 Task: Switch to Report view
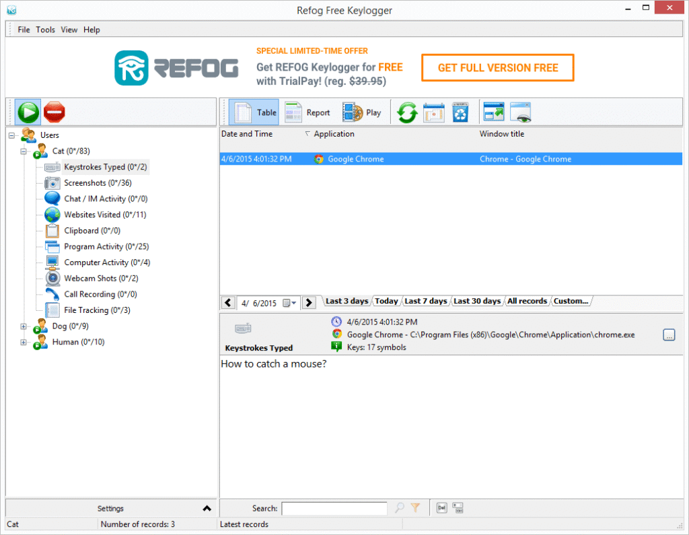coord(307,112)
